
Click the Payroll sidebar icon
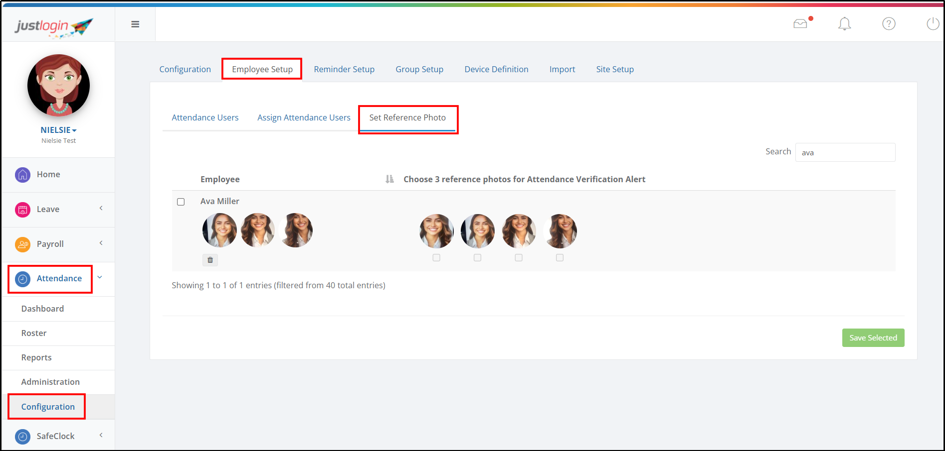click(x=23, y=244)
